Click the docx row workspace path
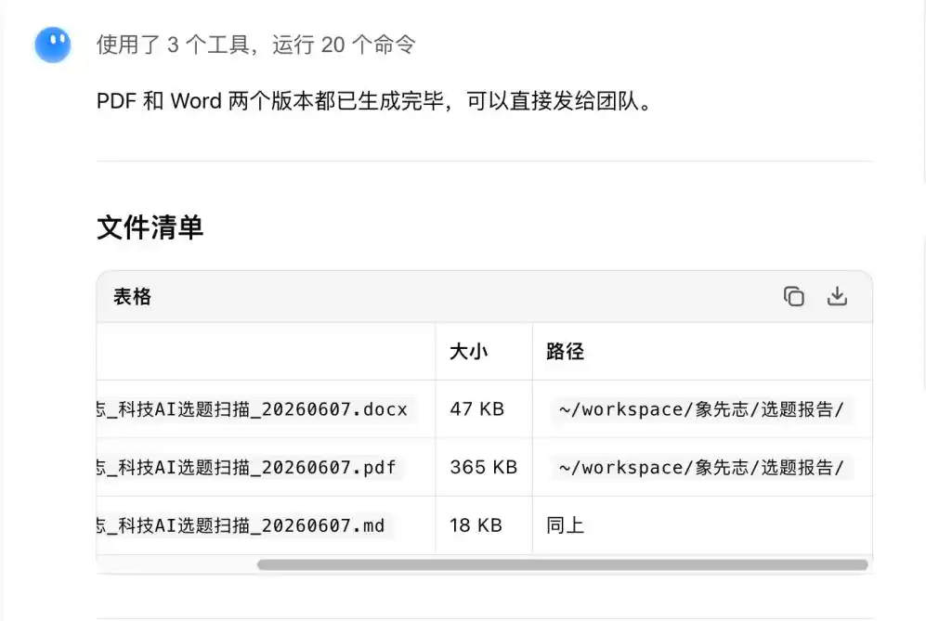Viewport: 926px width, 621px height. click(701, 409)
